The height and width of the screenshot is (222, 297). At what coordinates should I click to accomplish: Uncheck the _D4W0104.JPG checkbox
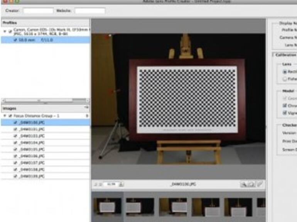pos(15,142)
